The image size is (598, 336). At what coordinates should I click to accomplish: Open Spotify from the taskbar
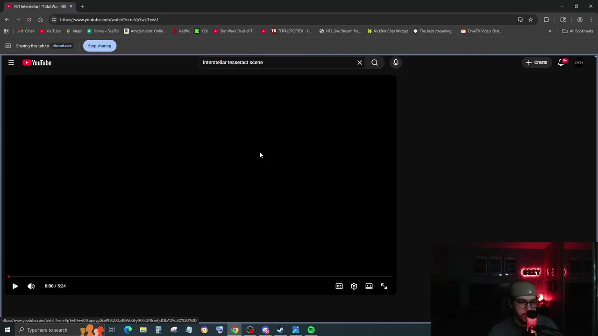[311, 330]
